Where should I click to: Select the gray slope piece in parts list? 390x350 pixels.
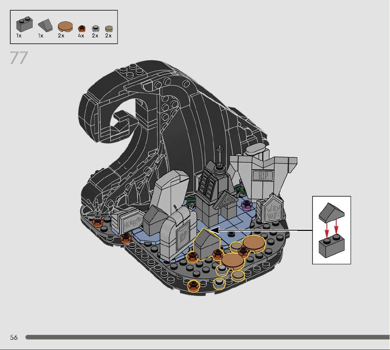(45, 25)
